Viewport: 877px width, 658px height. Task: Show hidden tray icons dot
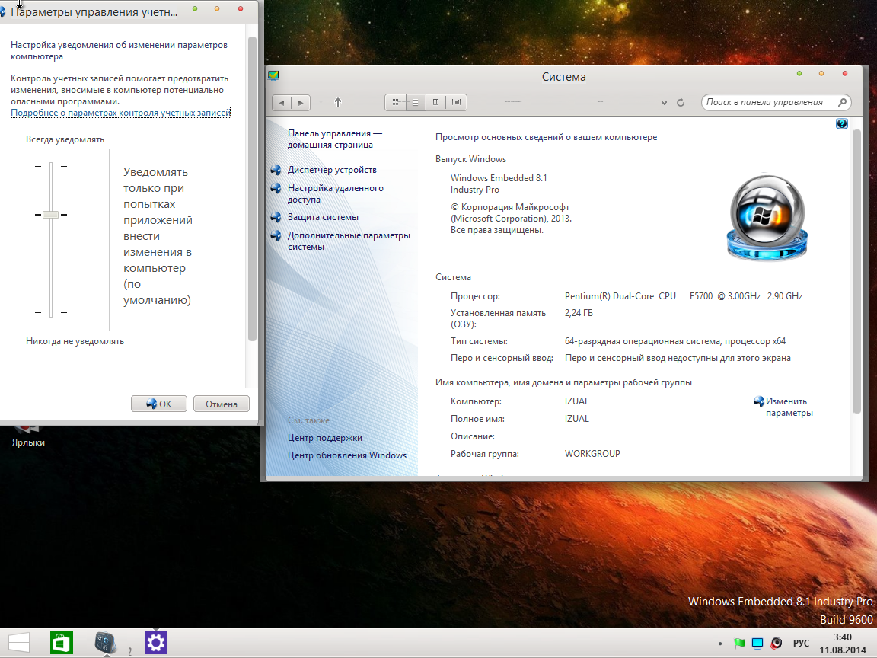pyautogui.click(x=720, y=644)
